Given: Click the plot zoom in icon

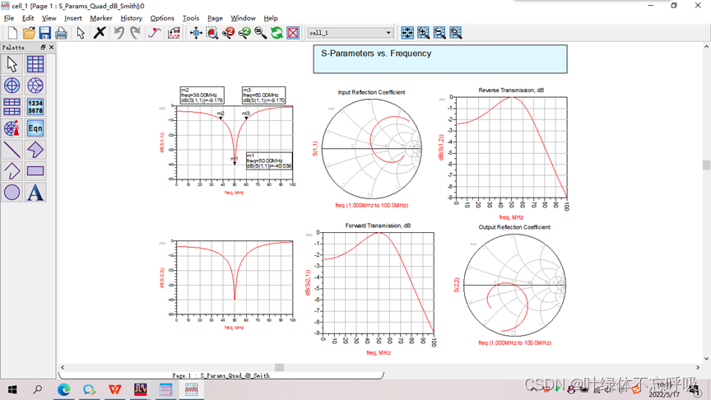Looking at the screenshot, I should (x=424, y=33).
